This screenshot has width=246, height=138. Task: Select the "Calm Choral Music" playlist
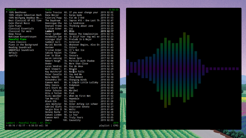click(x=19, y=23)
